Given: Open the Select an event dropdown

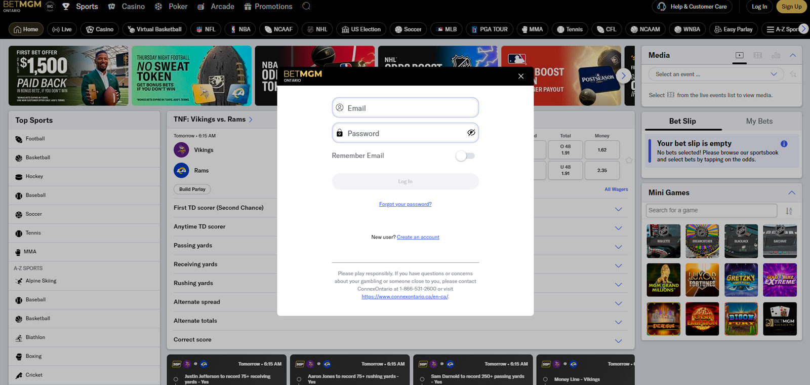Looking at the screenshot, I should coord(716,74).
